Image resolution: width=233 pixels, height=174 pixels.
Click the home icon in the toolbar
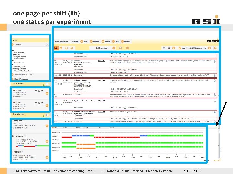[215, 48]
